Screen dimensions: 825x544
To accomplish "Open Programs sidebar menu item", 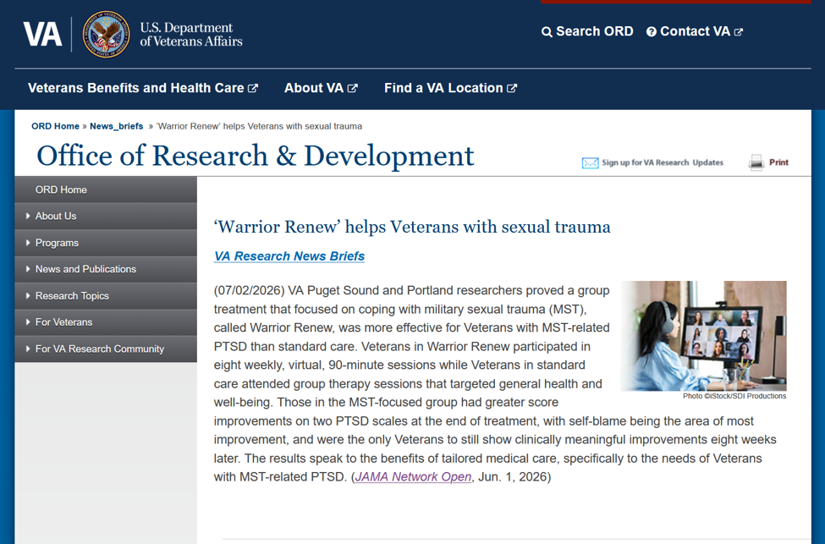I will pos(106,243).
